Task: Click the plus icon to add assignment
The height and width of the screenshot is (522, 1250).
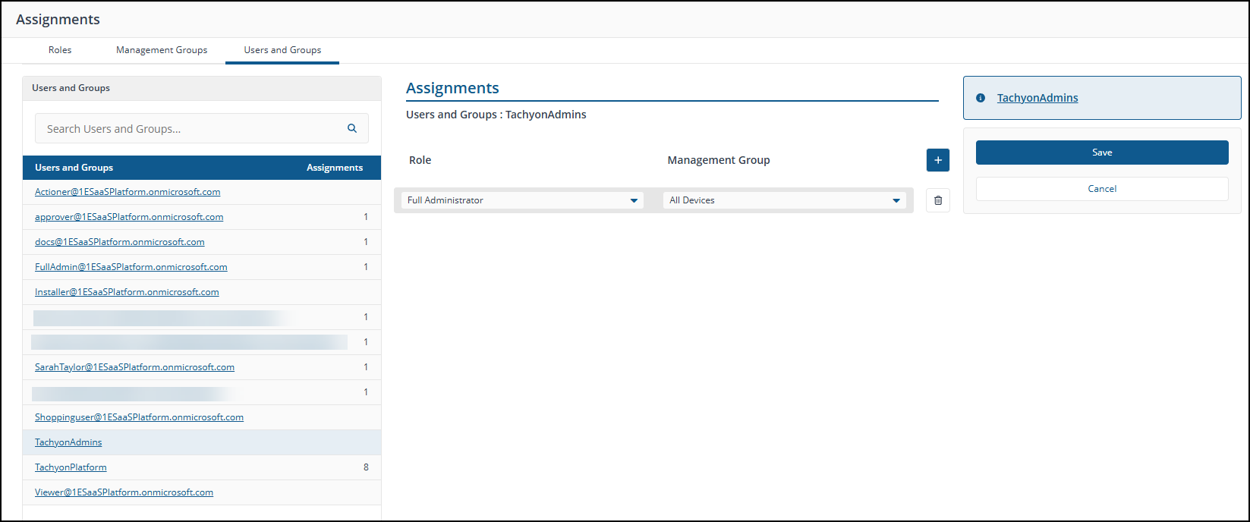Action: [x=937, y=160]
